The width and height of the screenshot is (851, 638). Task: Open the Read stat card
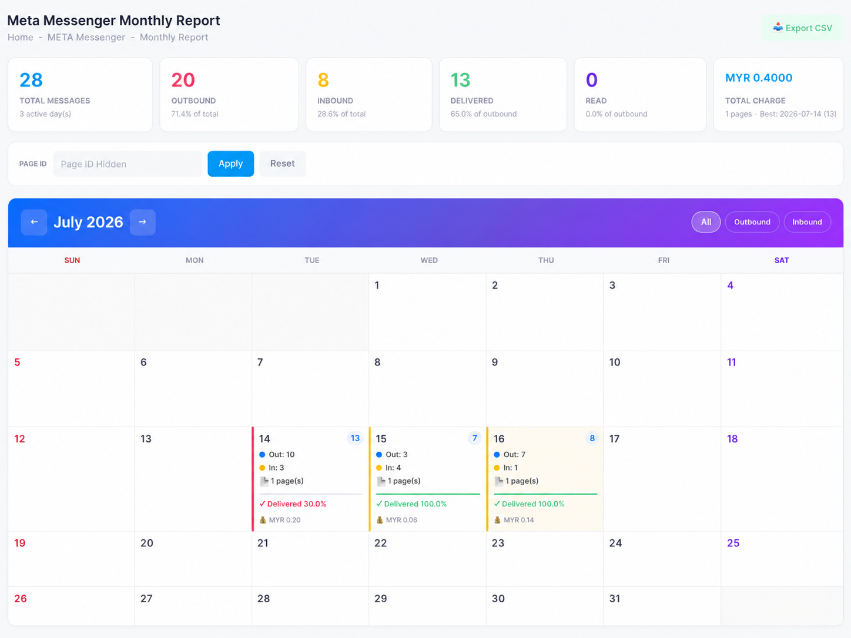tap(640, 95)
